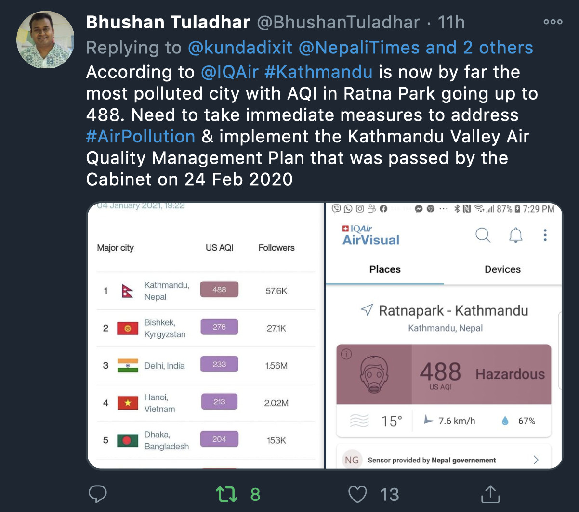Open the AirVisual three-dot overflow menu
579x512 pixels.
click(x=545, y=235)
